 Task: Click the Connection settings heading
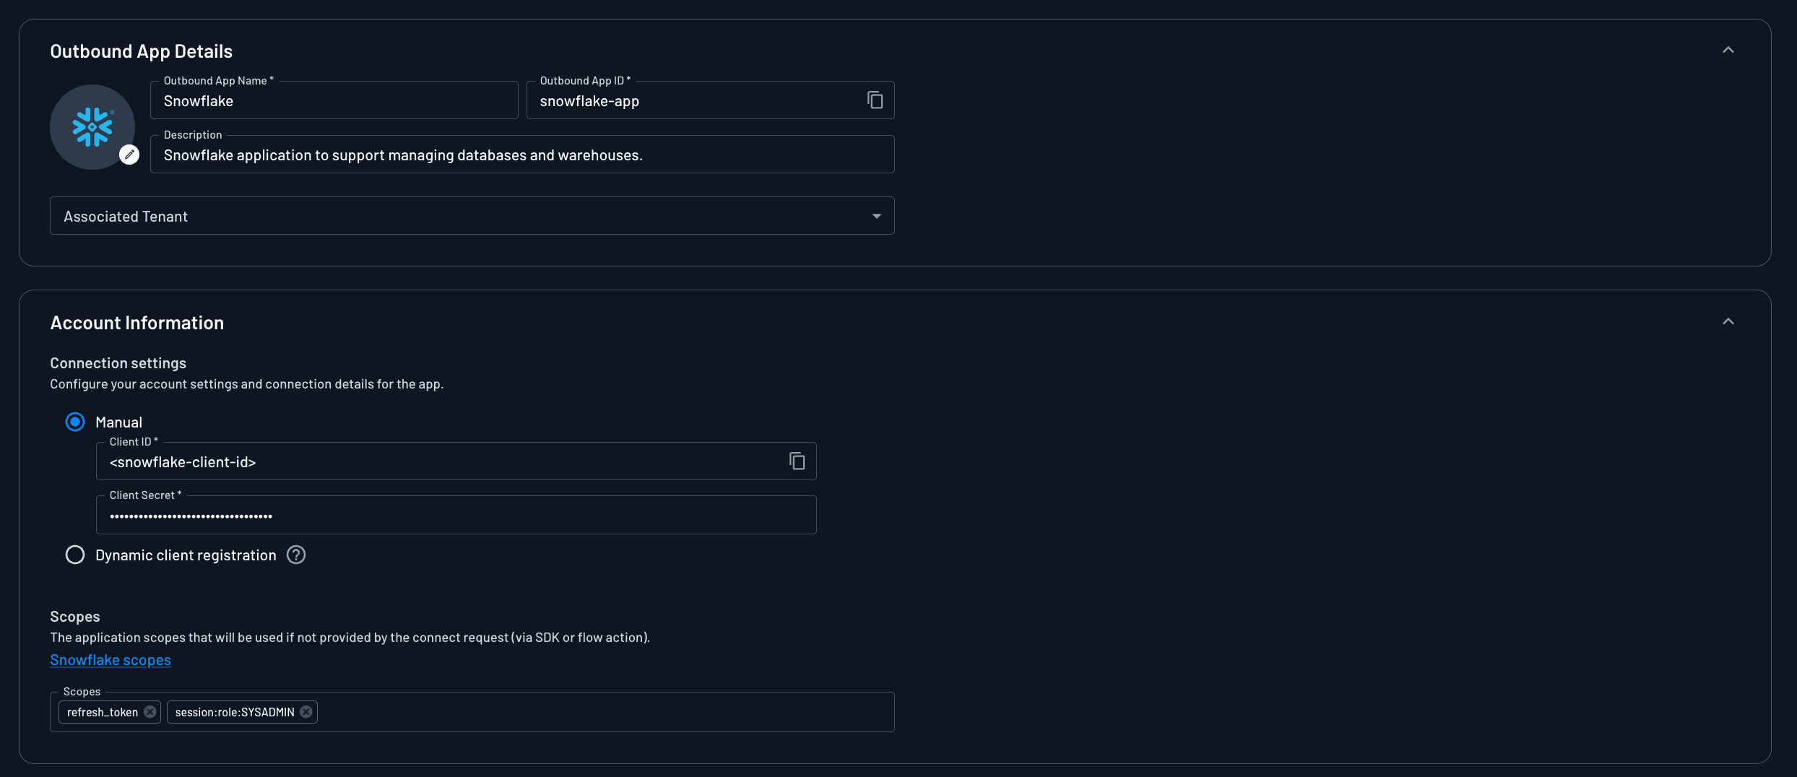coord(118,363)
